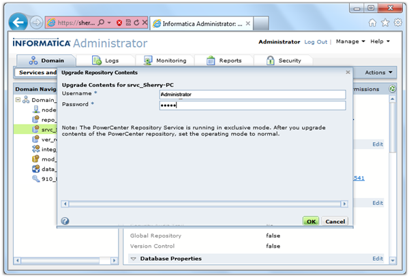409x277 pixels.
Task: Select the 910_ license key icon
Action: pyautogui.click(x=35, y=178)
